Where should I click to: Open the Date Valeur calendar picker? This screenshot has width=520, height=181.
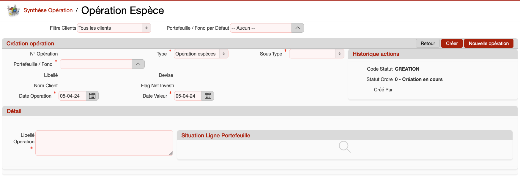click(208, 96)
